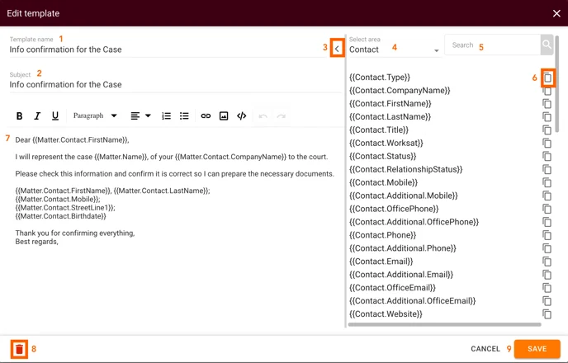Screen dimensions: 568x363
Task: Copy the {{Contact.Phone}} placeholder
Action: tap(547, 235)
